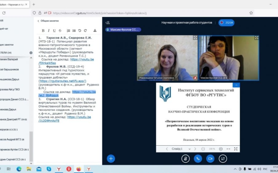Viewport: 278px width, 173px height.
Task: Open rgutisroutes.netlify.app link
Action: [x=62, y=81]
